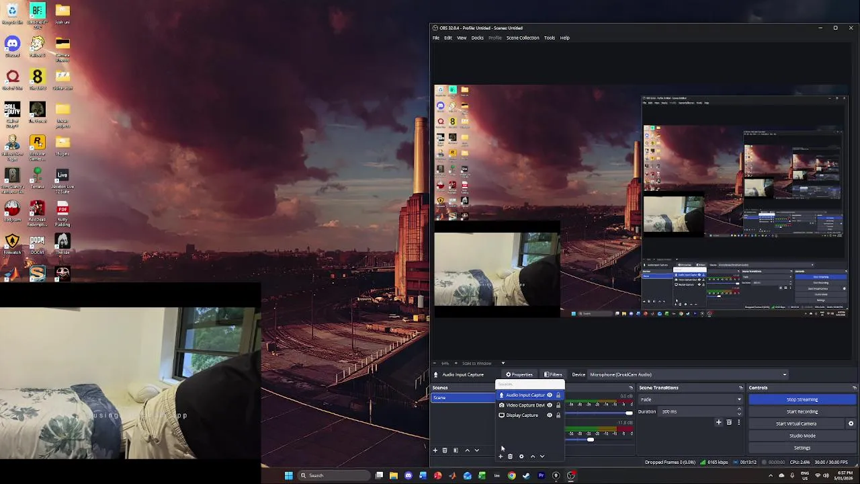Toggle lock on Display Capture source

coord(558,415)
